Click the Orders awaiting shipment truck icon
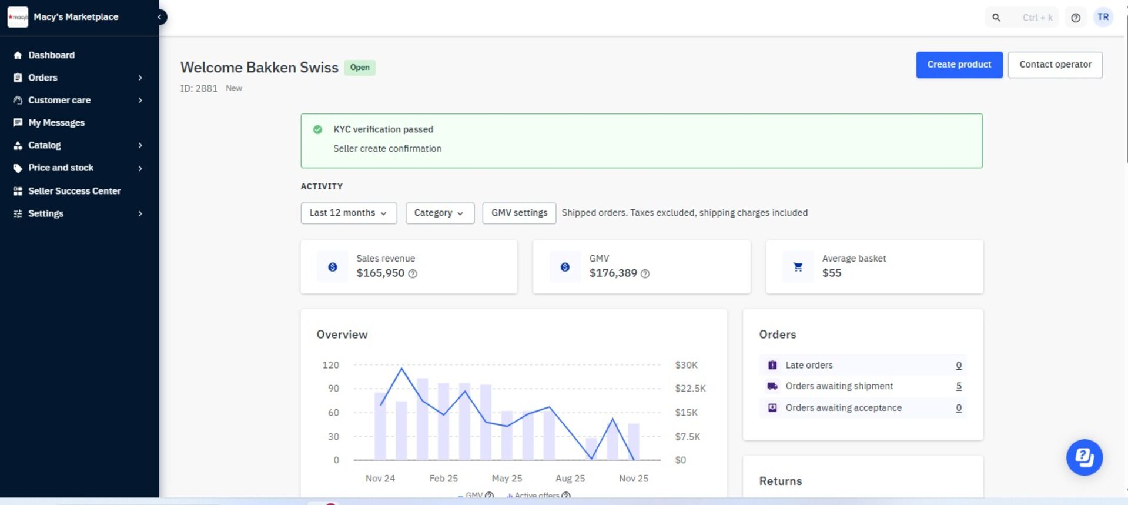 (x=772, y=386)
